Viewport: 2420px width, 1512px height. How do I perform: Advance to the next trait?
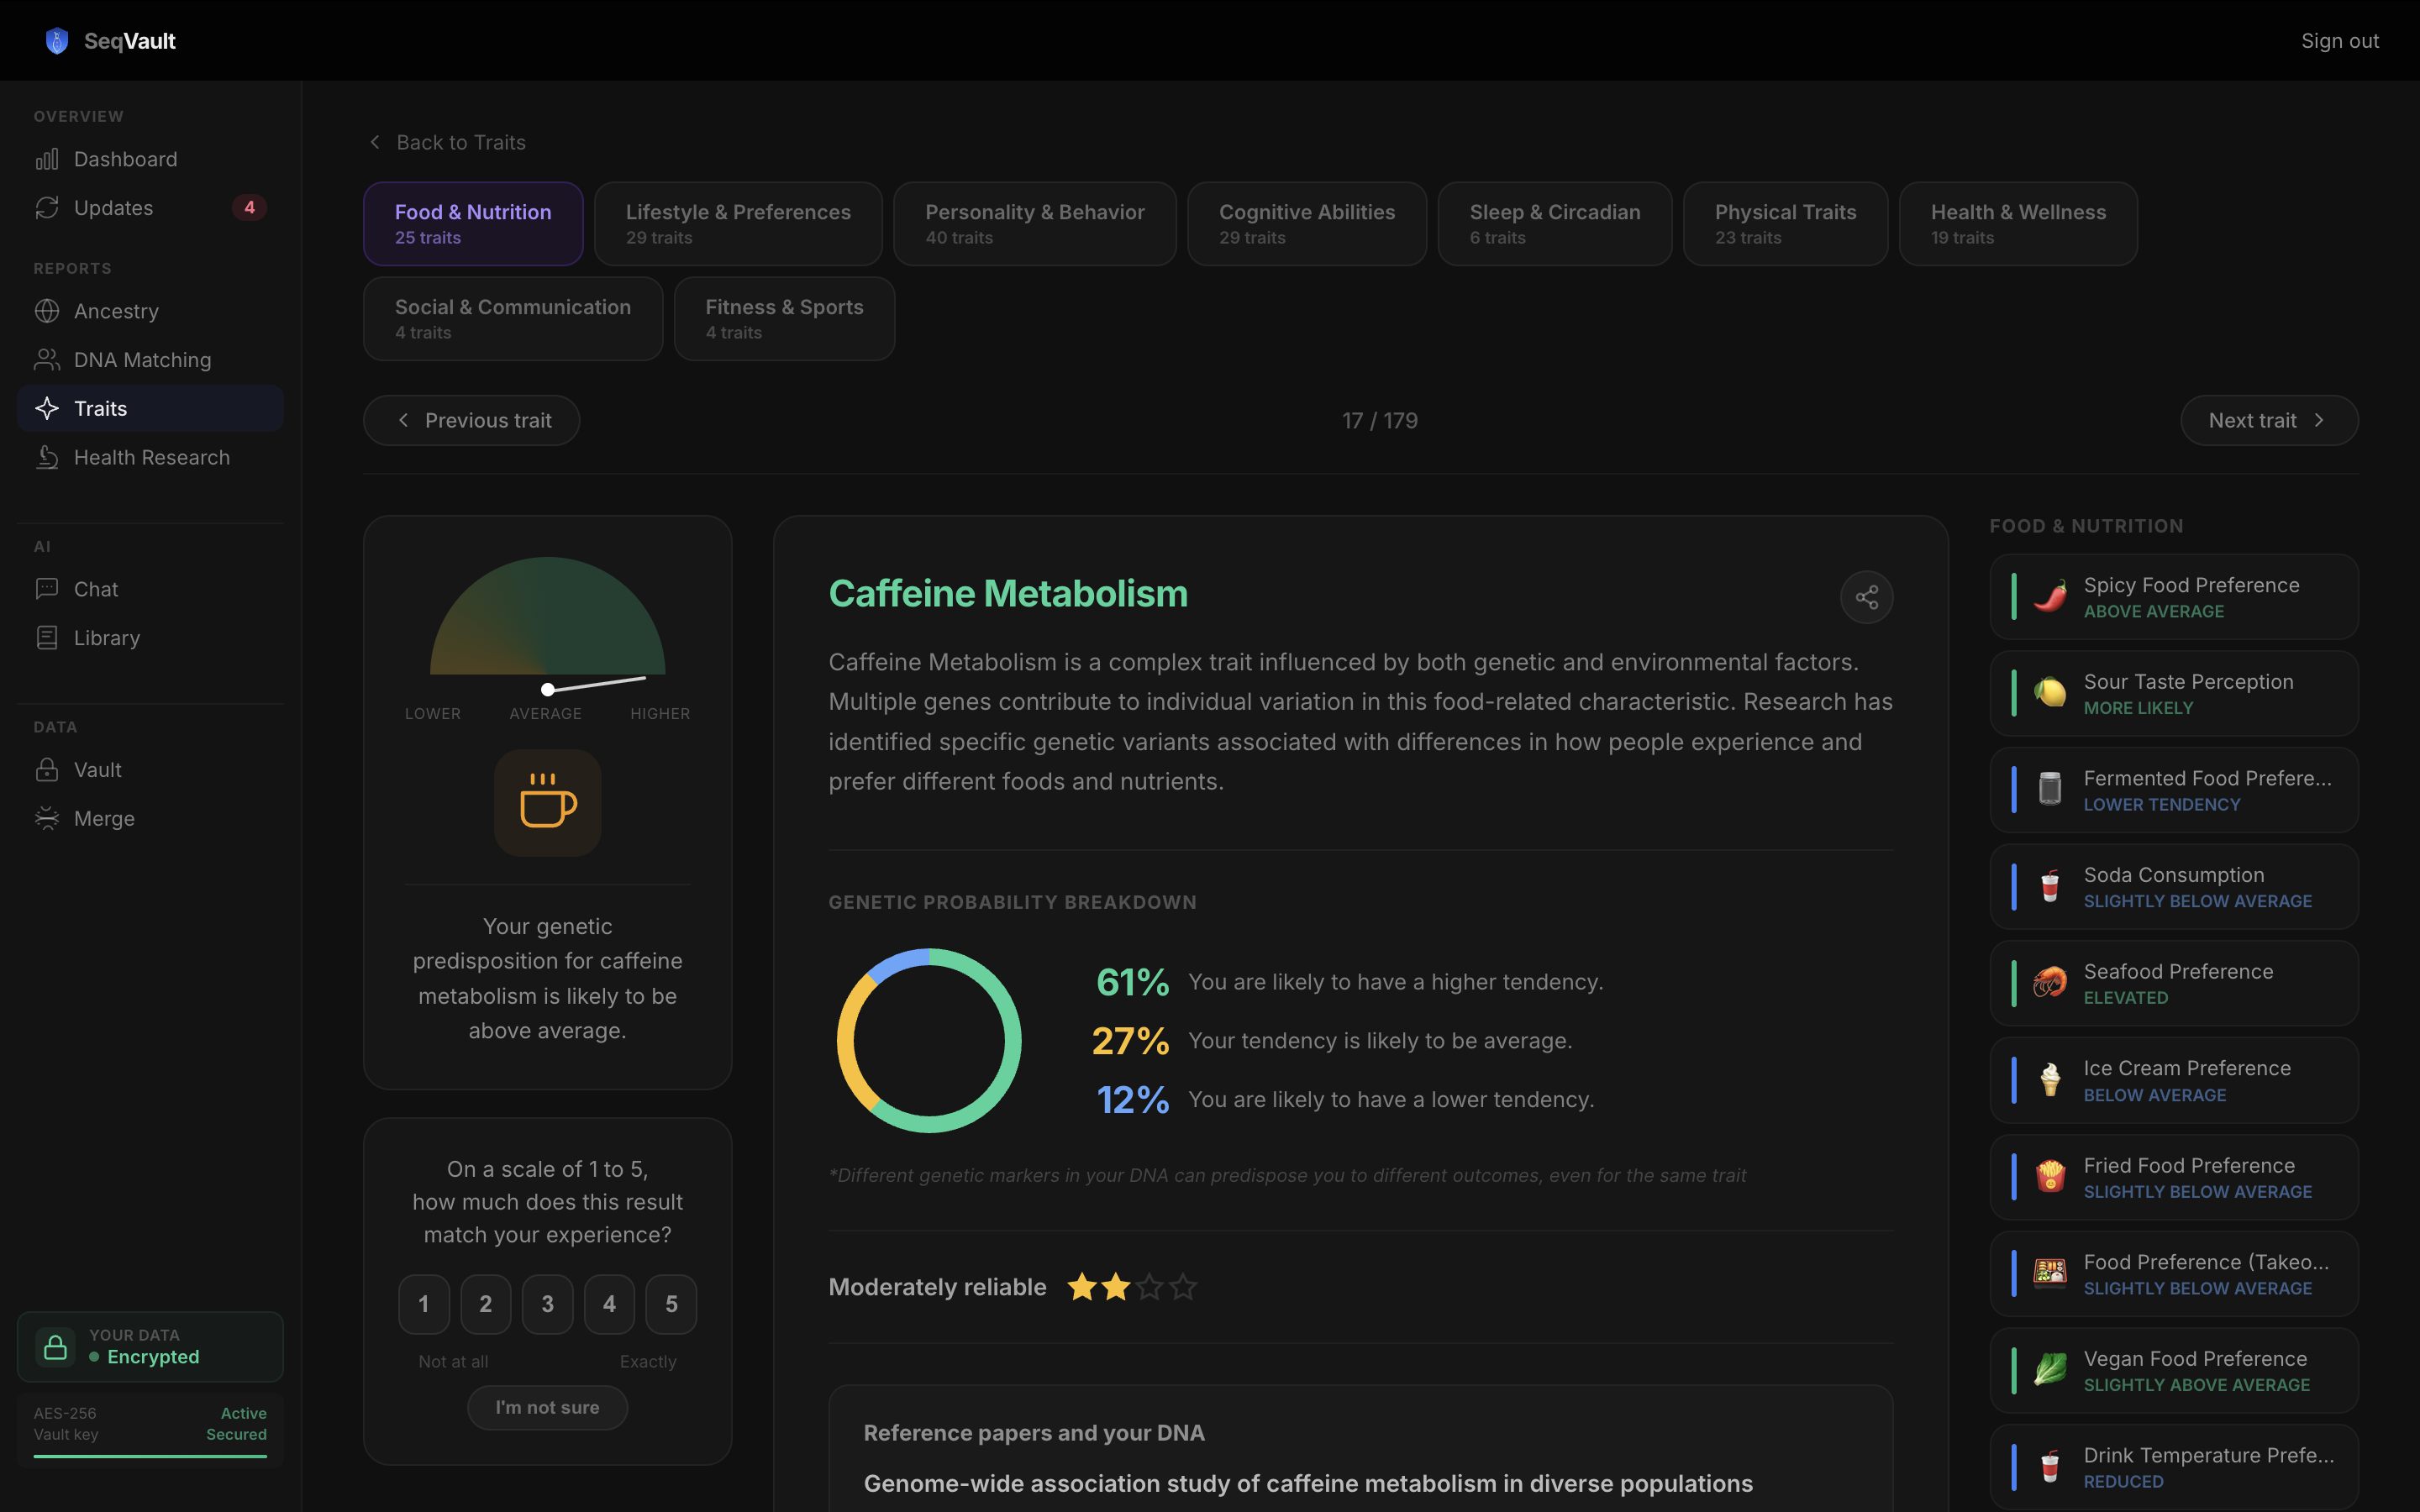tap(2268, 420)
